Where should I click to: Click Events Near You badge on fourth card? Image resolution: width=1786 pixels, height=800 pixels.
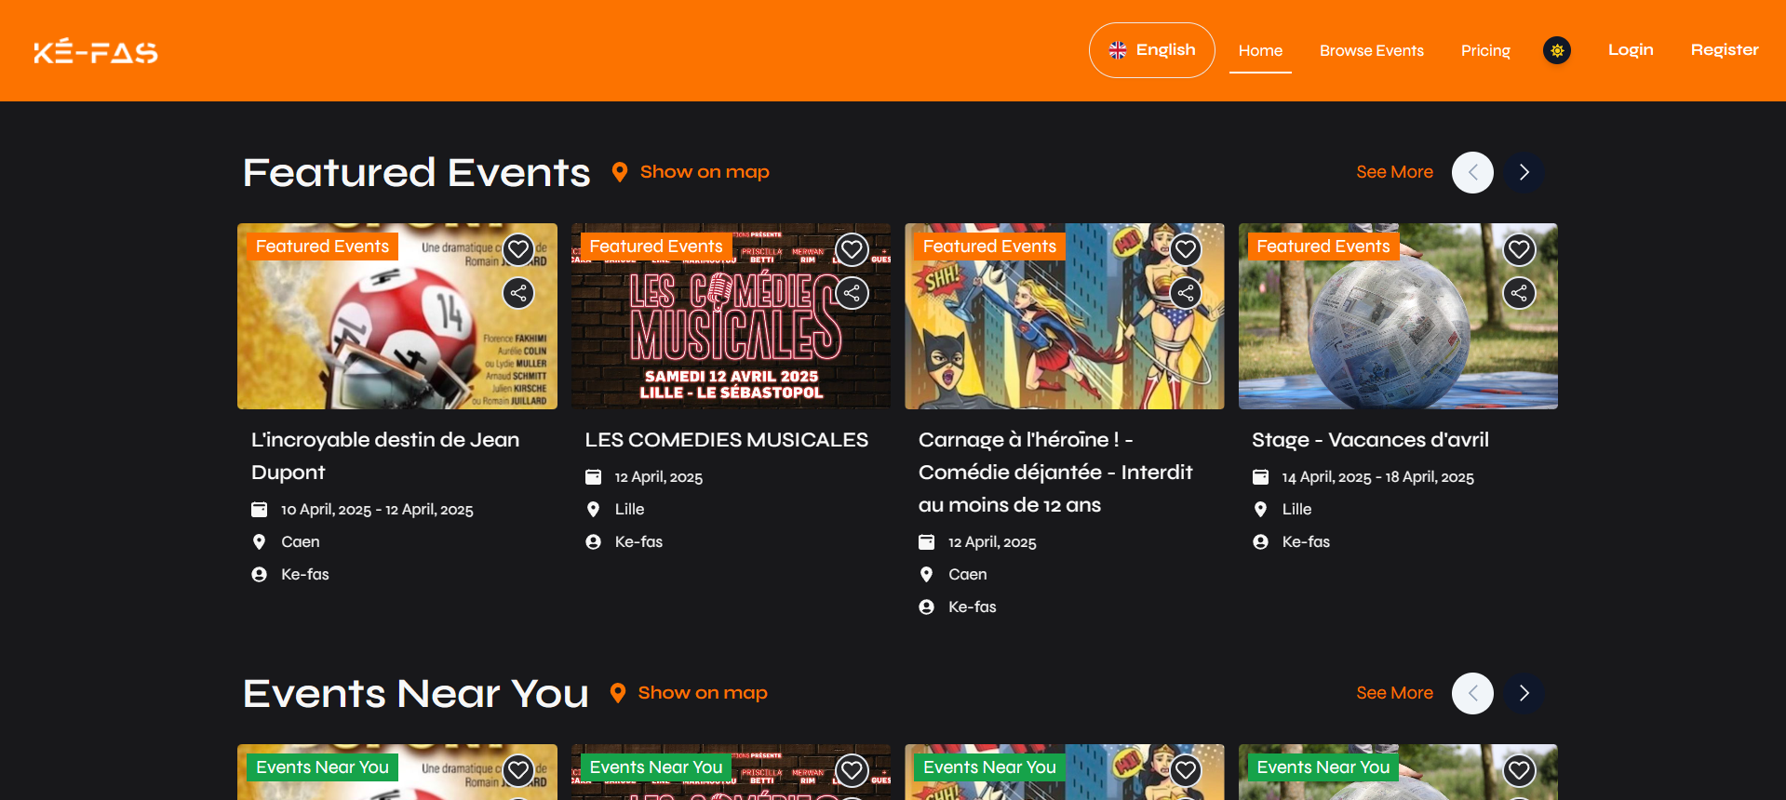pos(1323,767)
